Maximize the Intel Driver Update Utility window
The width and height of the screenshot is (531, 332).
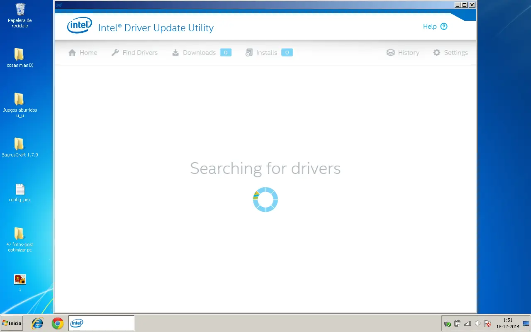point(465,5)
